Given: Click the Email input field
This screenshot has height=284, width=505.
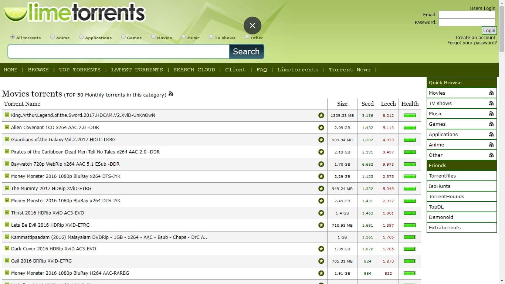Looking at the screenshot, I should coord(467,15).
